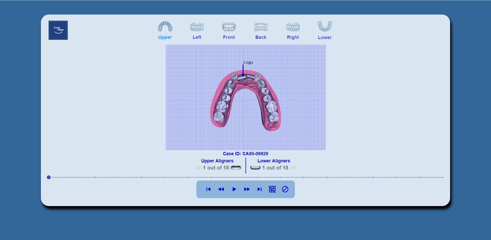This screenshot has height=240, width=491.
Task: Switch to the Upper view label
Action: [165, 37]
